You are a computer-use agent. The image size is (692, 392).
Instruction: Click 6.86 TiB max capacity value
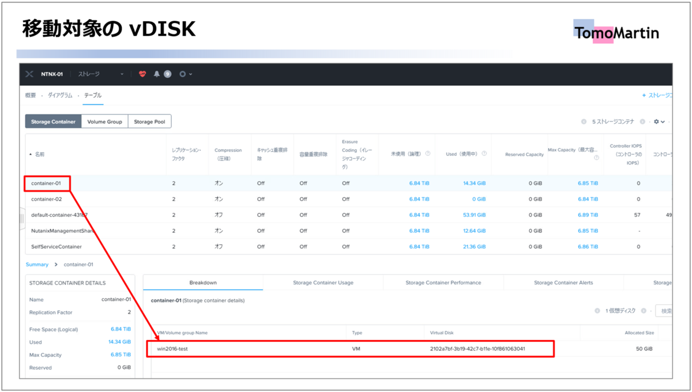[x=588, y=246]
